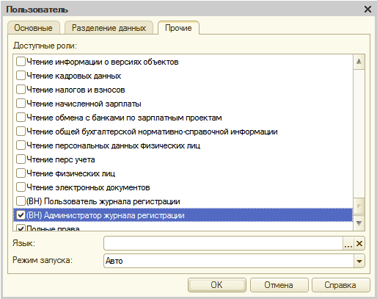
Task: Click the Отмена button
Action: pos(279,285)
